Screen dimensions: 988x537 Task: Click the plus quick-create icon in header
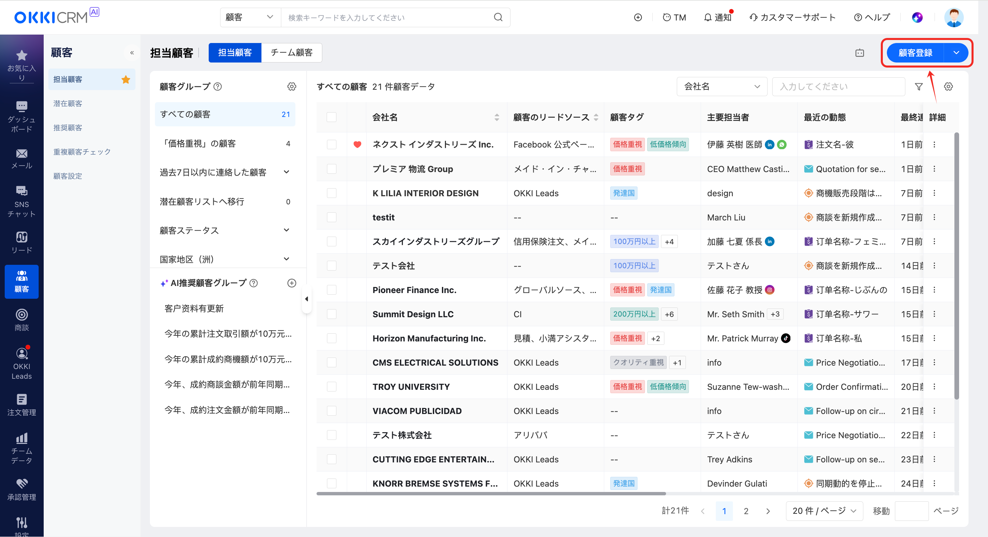pos(637,17)
